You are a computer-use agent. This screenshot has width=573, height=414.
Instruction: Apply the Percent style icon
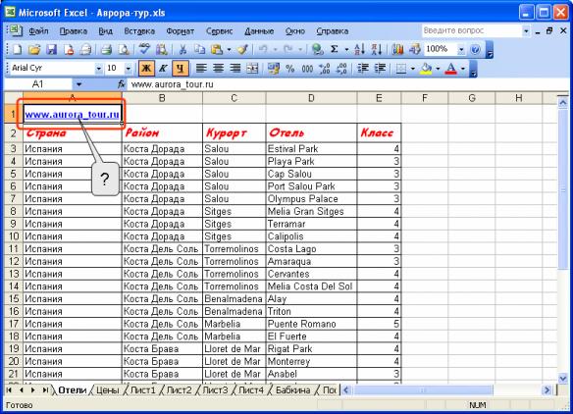coord(290,69)
